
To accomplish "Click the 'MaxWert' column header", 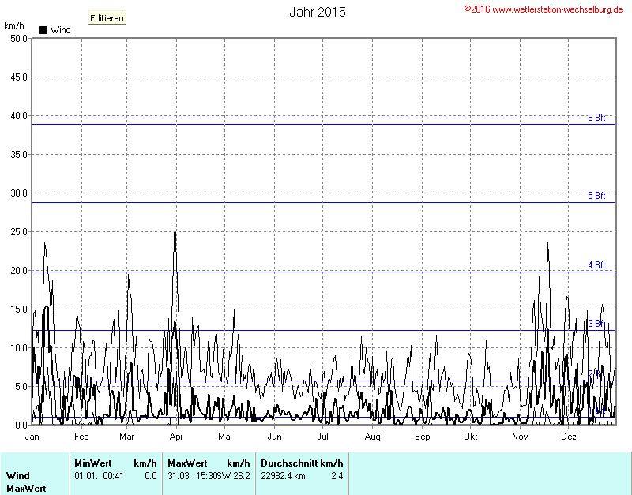I will pyautogui.click(x=187, y=463).
